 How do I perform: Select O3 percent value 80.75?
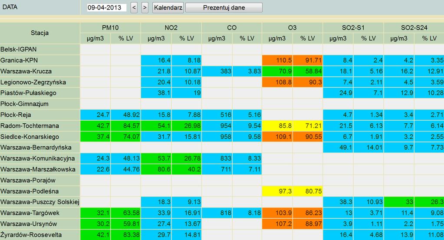click(x=308, y=191)
